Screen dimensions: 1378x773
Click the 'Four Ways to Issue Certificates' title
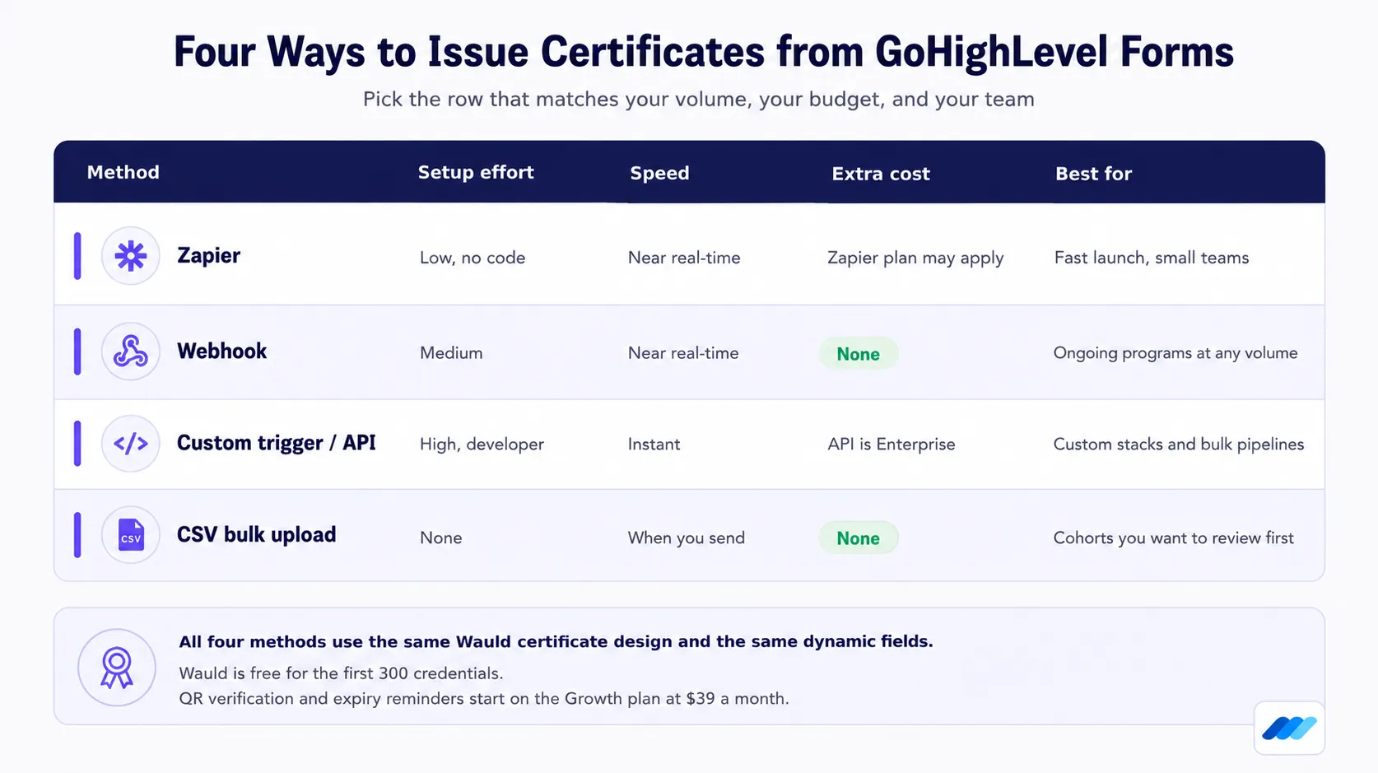click(x=703, y=52)
